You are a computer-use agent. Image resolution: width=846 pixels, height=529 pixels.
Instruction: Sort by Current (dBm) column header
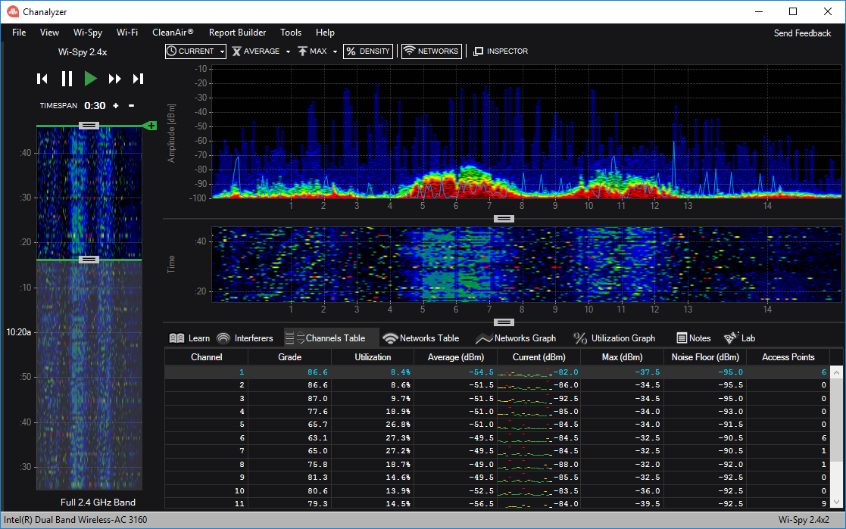coord(539,357)
